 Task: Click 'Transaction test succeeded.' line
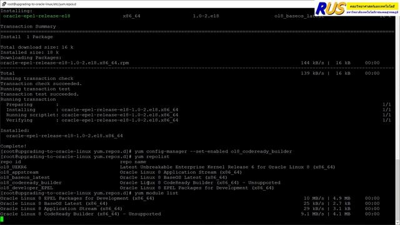[39, 94]
